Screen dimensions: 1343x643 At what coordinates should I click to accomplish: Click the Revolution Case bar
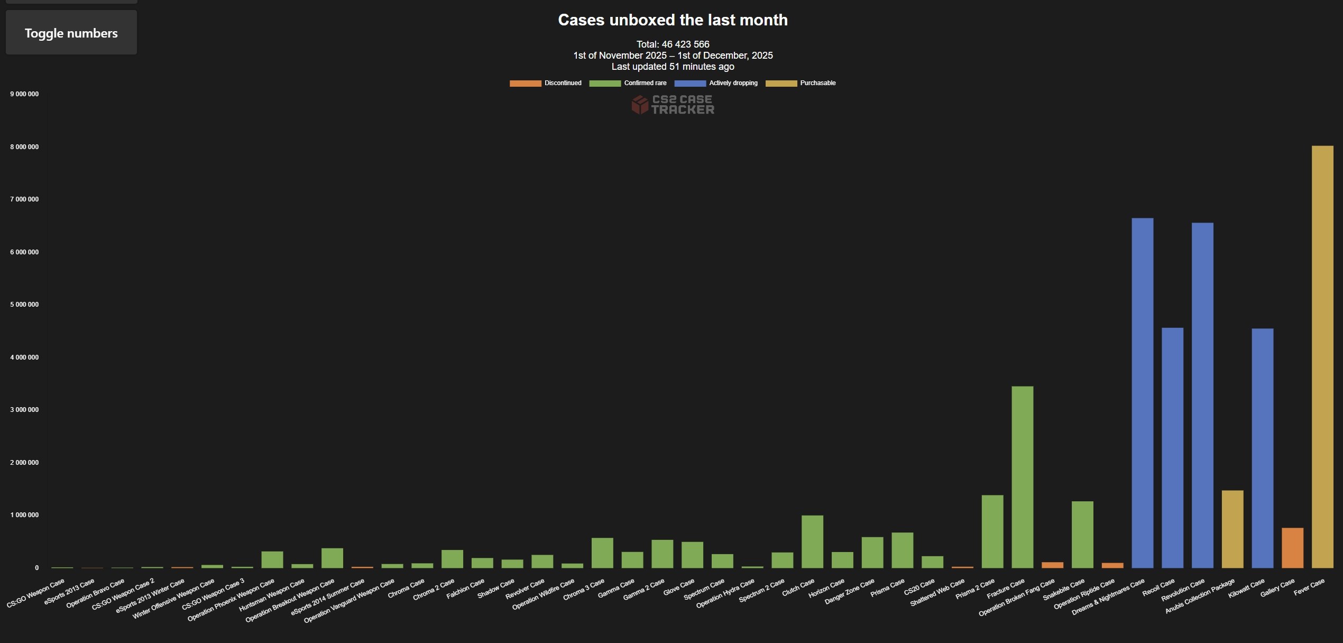(1202, 395)
